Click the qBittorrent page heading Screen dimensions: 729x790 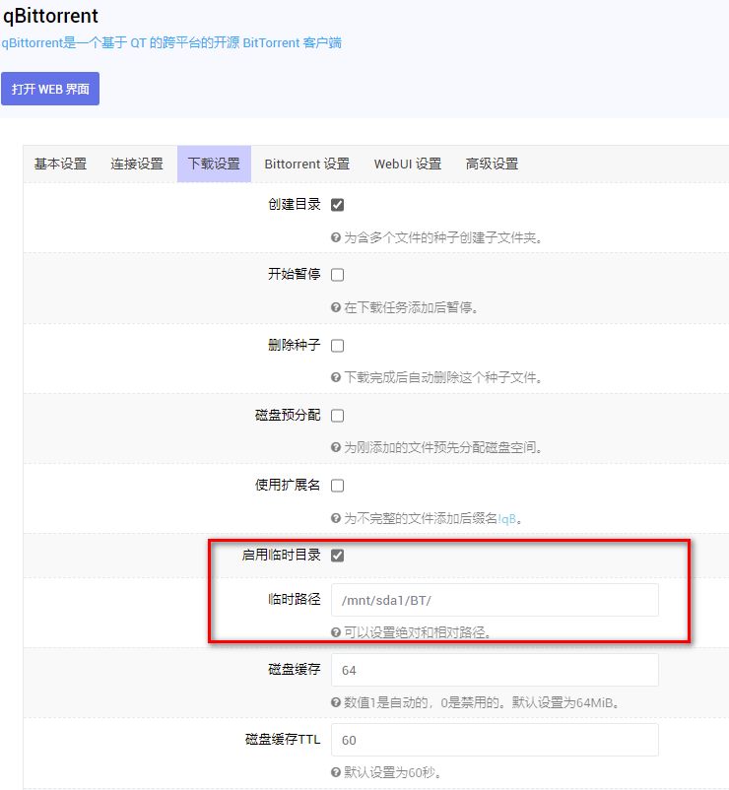[50, 16]
